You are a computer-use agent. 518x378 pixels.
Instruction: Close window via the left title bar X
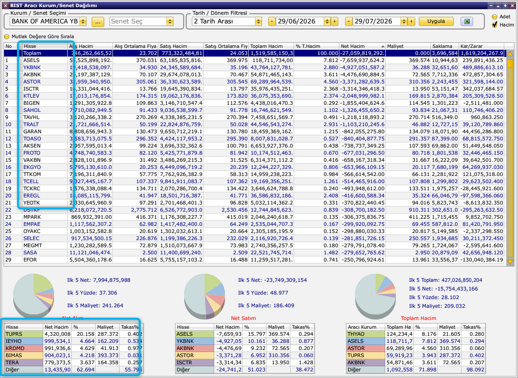click(6, 6)
